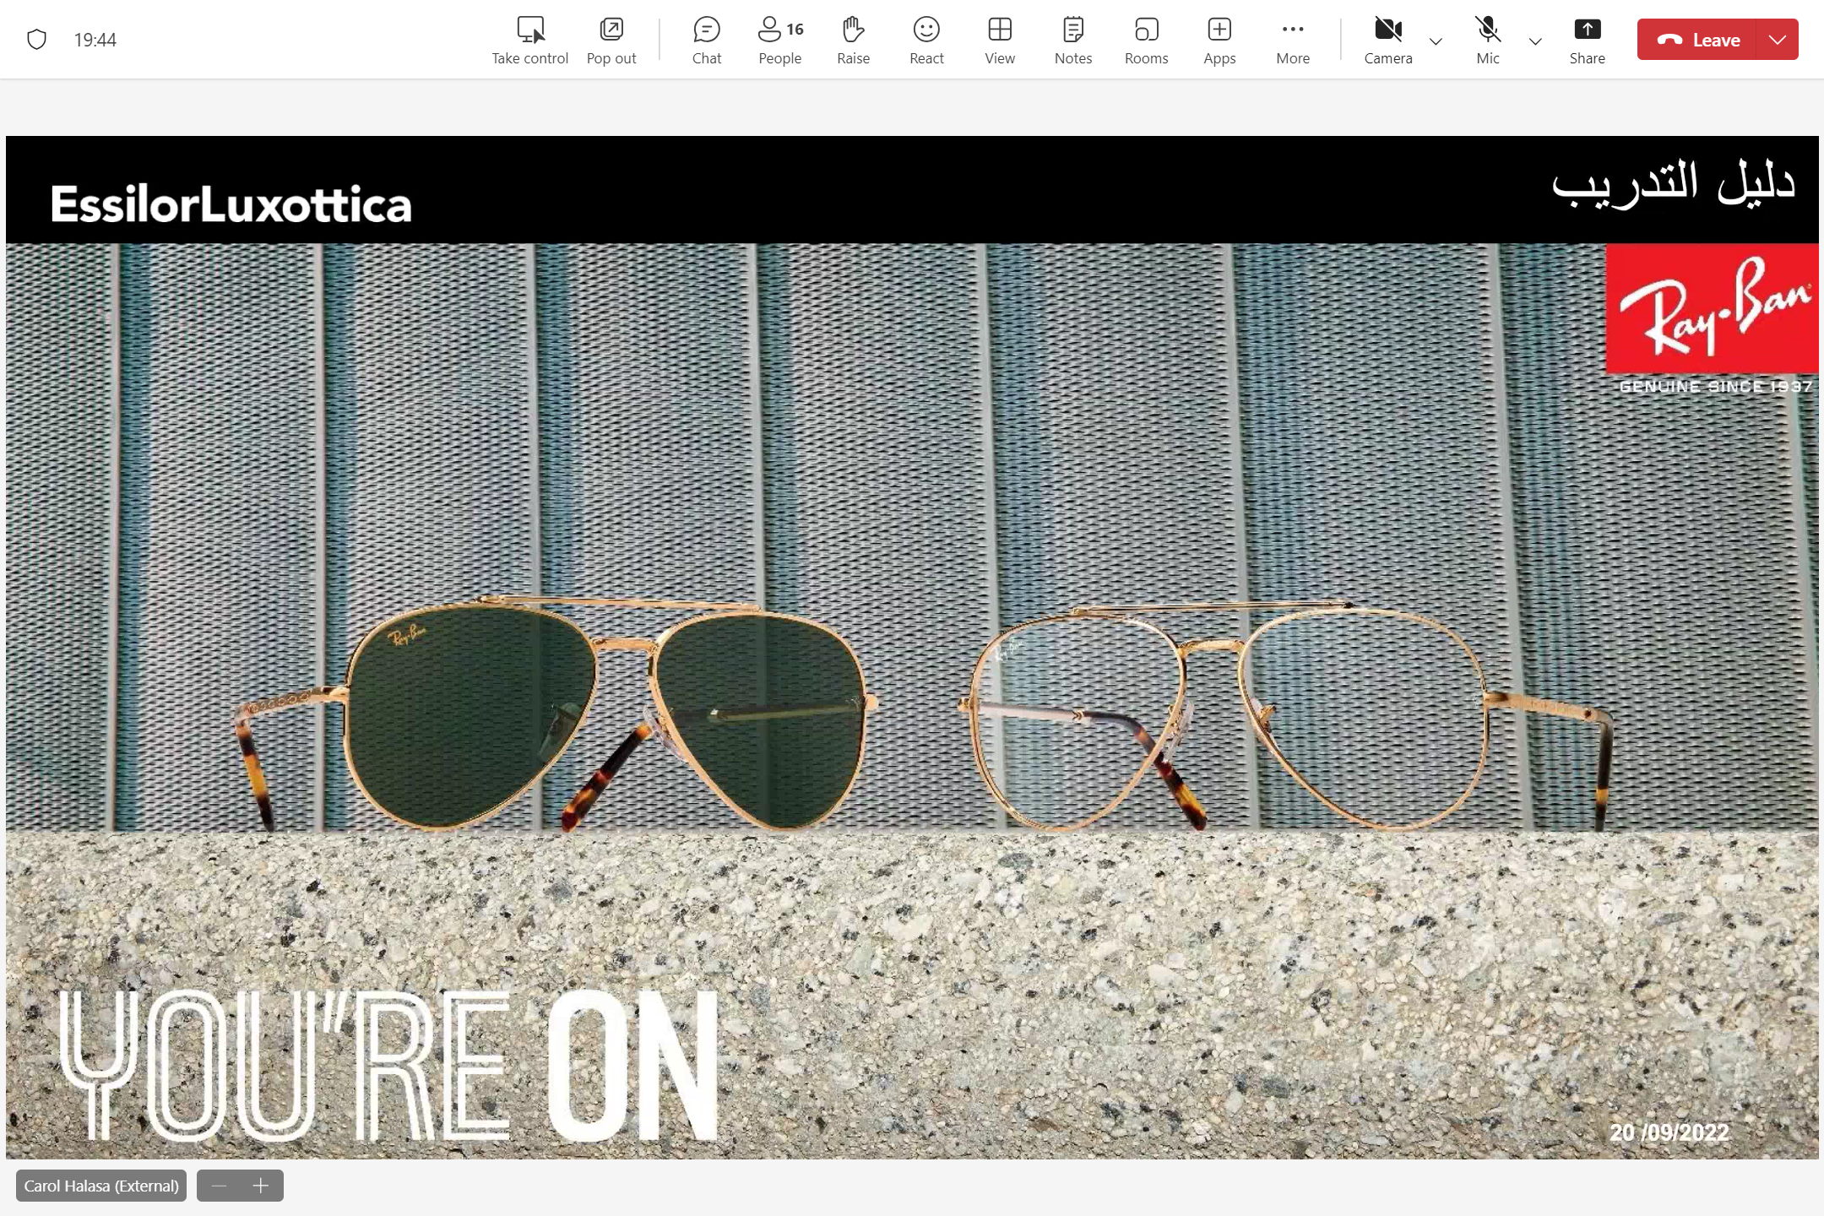
Task: Click the shield security icon
Action: 36,40
